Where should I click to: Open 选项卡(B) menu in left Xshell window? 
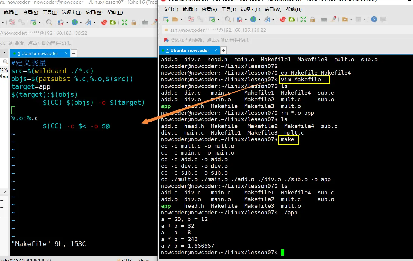tap(72, 12)
